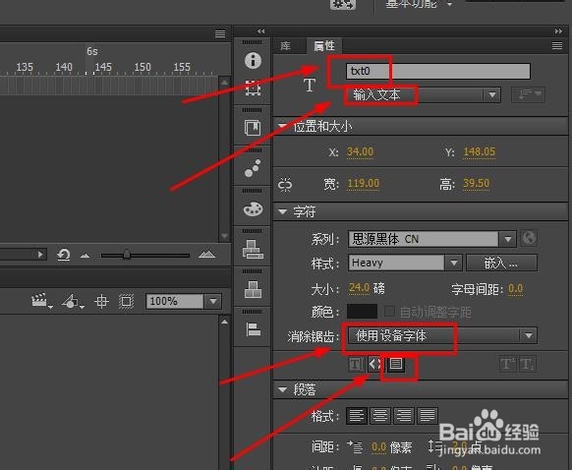Select align left paragraph format
The height and width of the screenshot is (470, 572).
(357, 416)
